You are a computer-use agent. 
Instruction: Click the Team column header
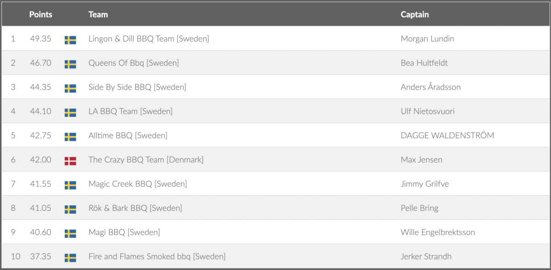click(98, 15)
